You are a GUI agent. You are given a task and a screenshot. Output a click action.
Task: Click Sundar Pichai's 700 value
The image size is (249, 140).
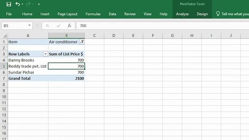tap(67, 72)
